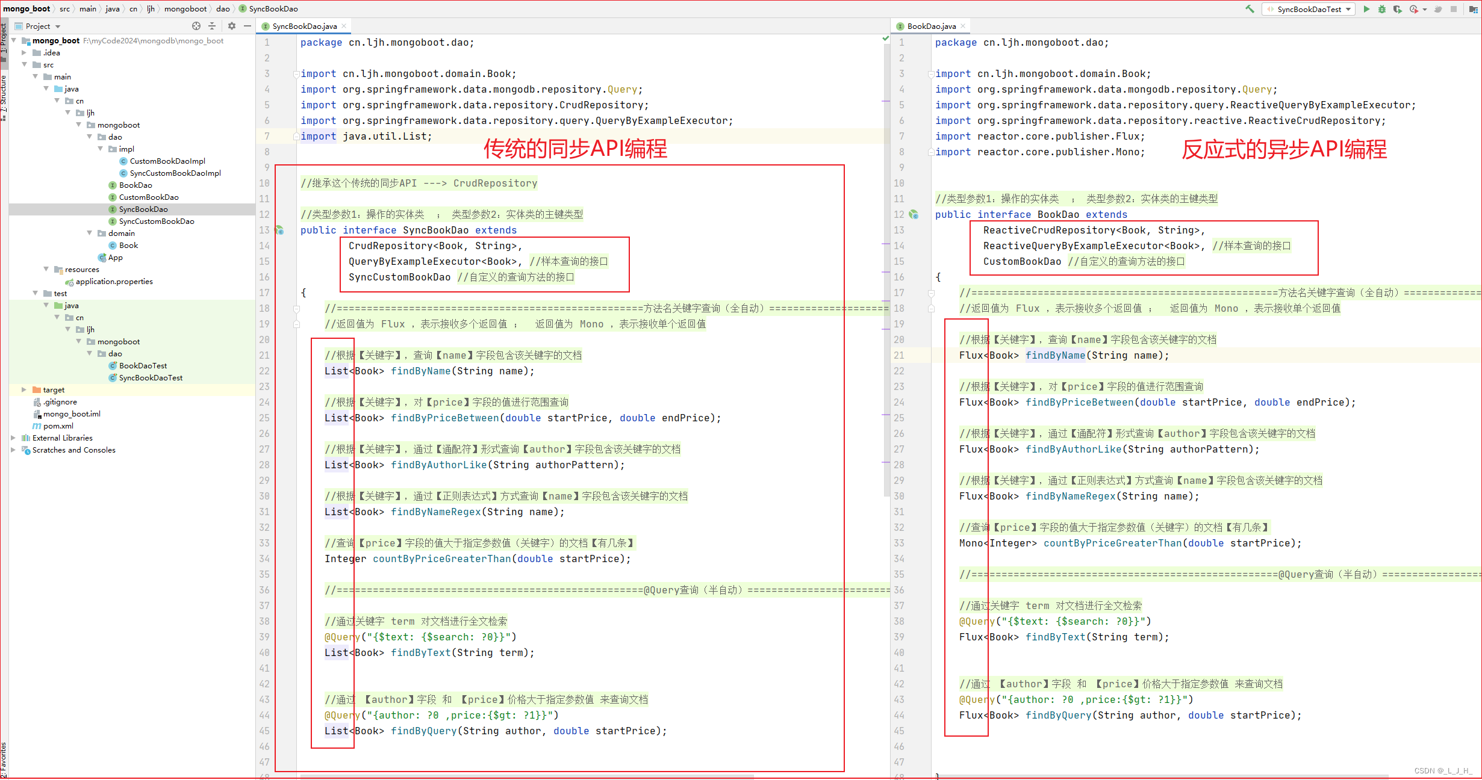Close the SyncBookDao.java tab
This screenshot has height=780, width=1482.
tap(344, 26)
